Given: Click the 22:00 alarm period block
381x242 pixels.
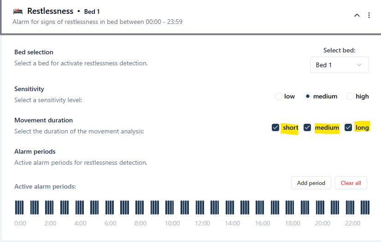Looking at the screenshot, I should point(350,207).
